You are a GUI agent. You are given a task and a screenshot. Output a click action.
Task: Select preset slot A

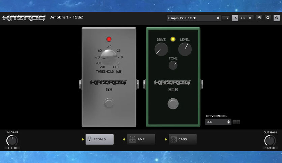235,18
